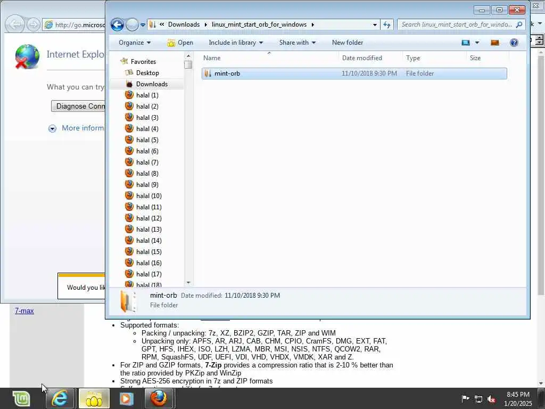Toggle the preview pane icon

click(x=494, y=43)
